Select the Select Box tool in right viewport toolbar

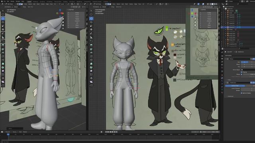pos(91,11)
